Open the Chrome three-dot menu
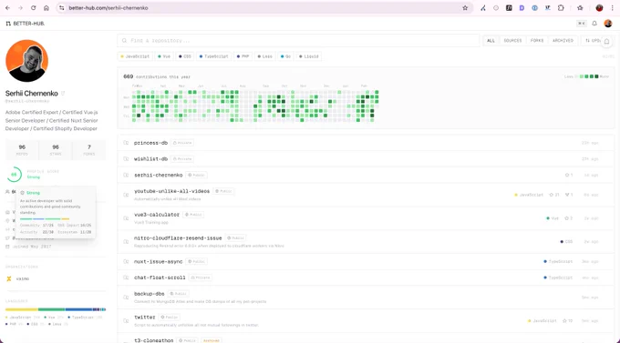The height and width of the screenshot is (343, 620). 612,8
